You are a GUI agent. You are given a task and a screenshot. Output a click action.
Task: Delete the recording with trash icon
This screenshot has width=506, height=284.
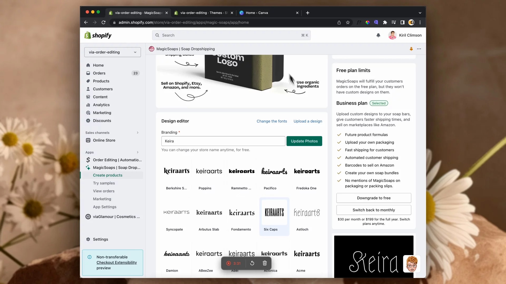[265, 263]
